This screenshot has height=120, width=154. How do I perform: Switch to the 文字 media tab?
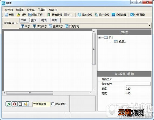tap(25, 20)
